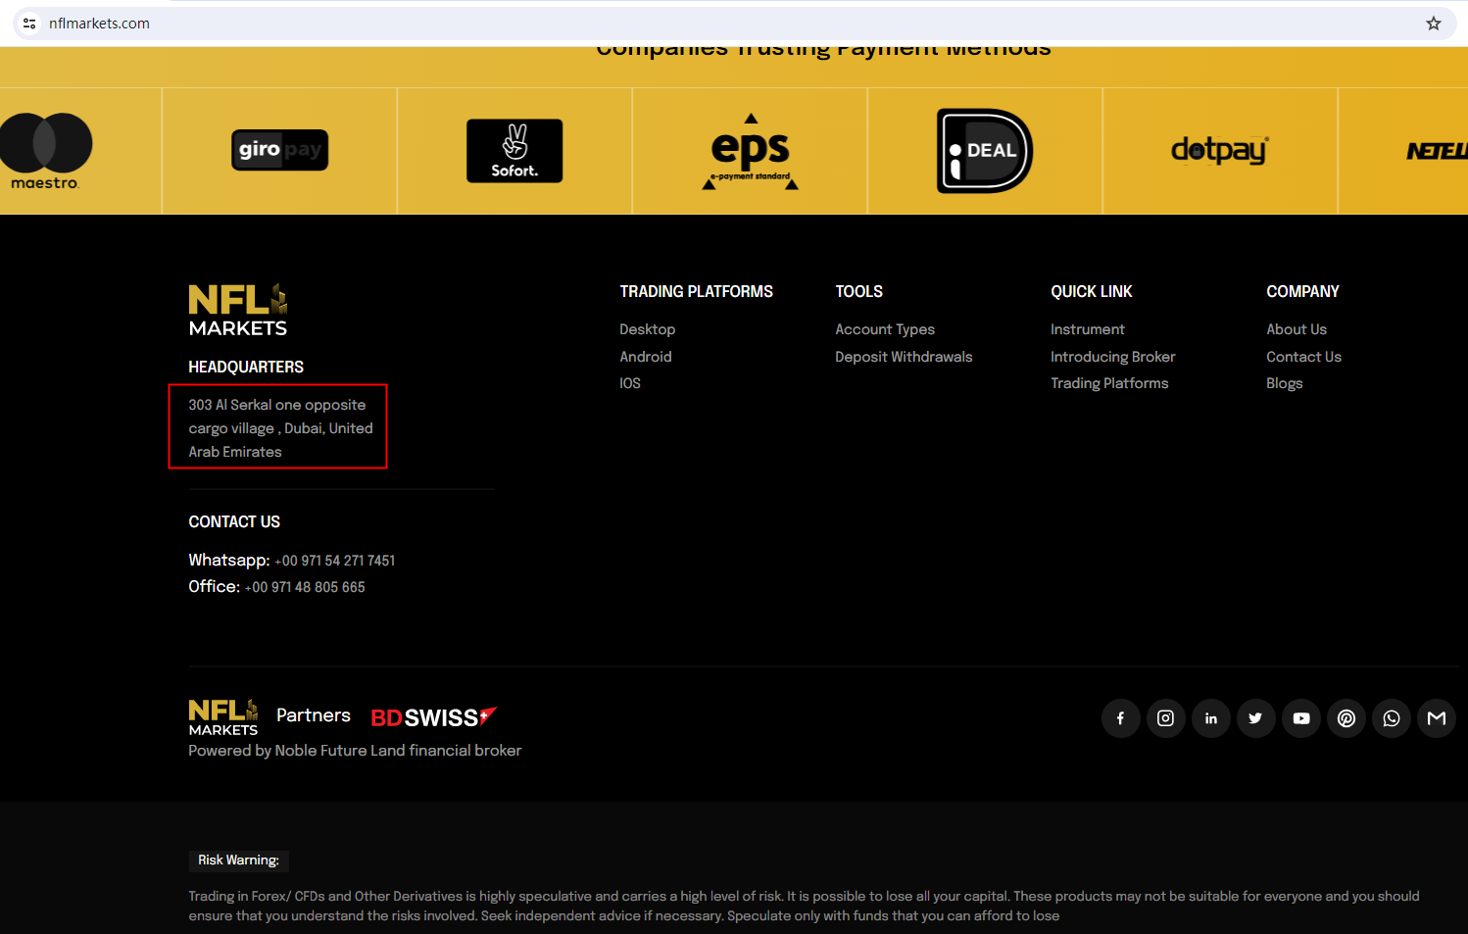Click the BDSwiss partner logo
The height and width of the screenshot is (934, 1468).
(434, 717)
